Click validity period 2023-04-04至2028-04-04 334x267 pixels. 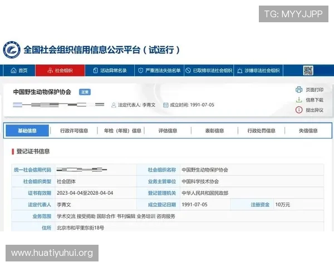click(85, 193)
